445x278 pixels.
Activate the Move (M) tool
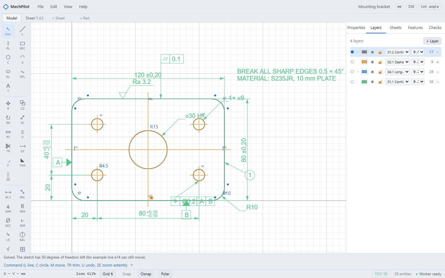click(x=8, y=105)
